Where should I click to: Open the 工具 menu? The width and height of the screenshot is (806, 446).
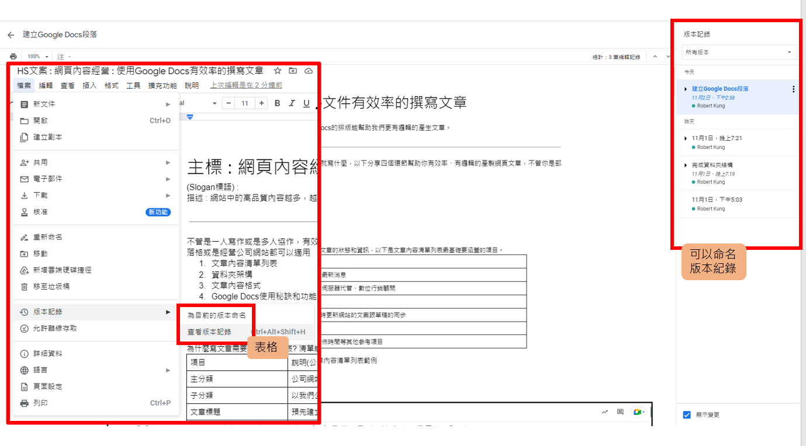click(133, 85)
